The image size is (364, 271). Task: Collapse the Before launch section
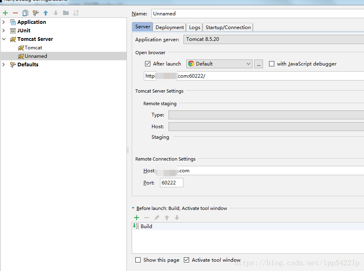point(133,208)
